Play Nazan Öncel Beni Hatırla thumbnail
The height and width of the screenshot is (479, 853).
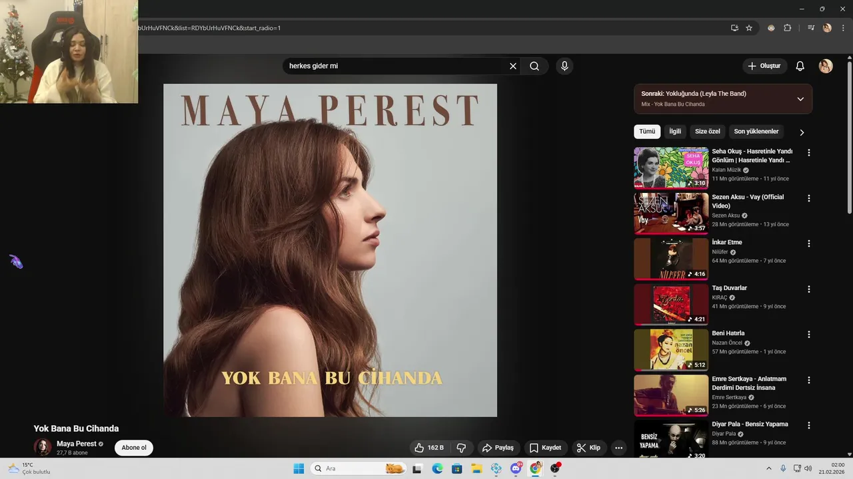pyautogui.click(x=671, y=350)
